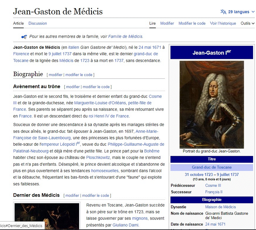Open the Voir l'historique tab
This screenshot has height=230, width=256.
tap(223, 23)
